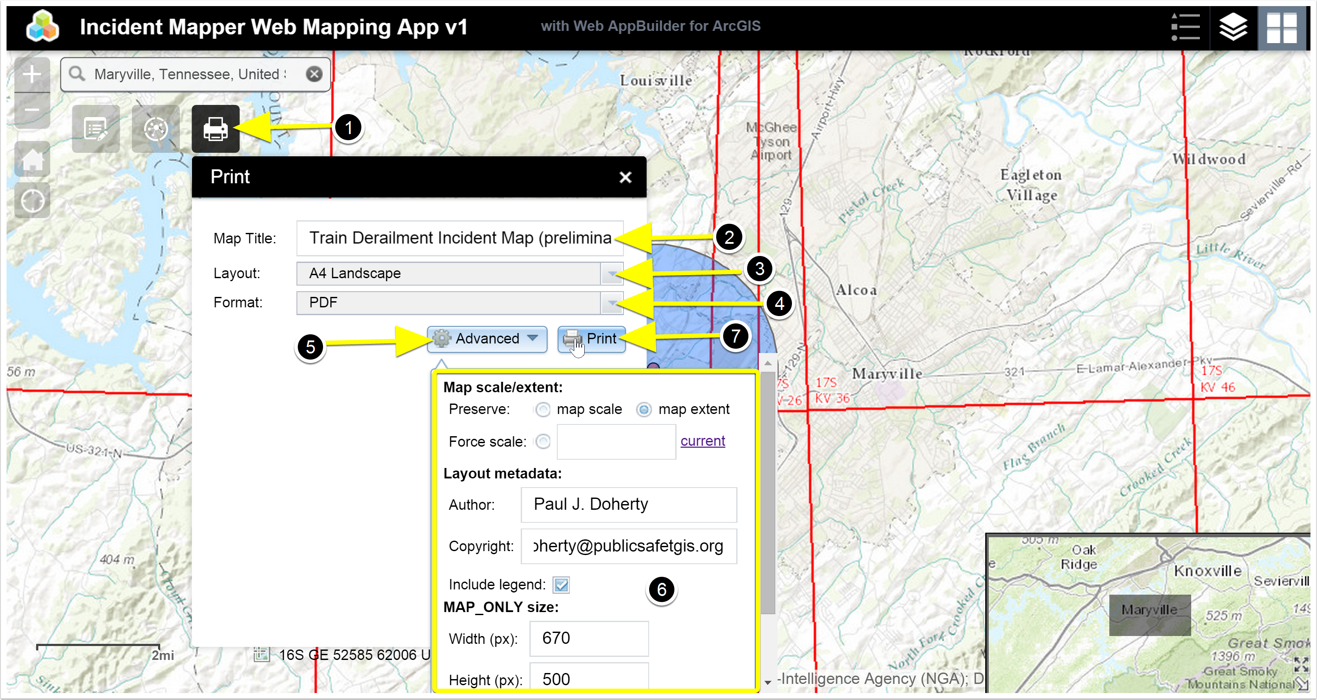This screenshot has height=700, width=1317.
Task: Click the Height (px) field
Action: tap(589, 677)
